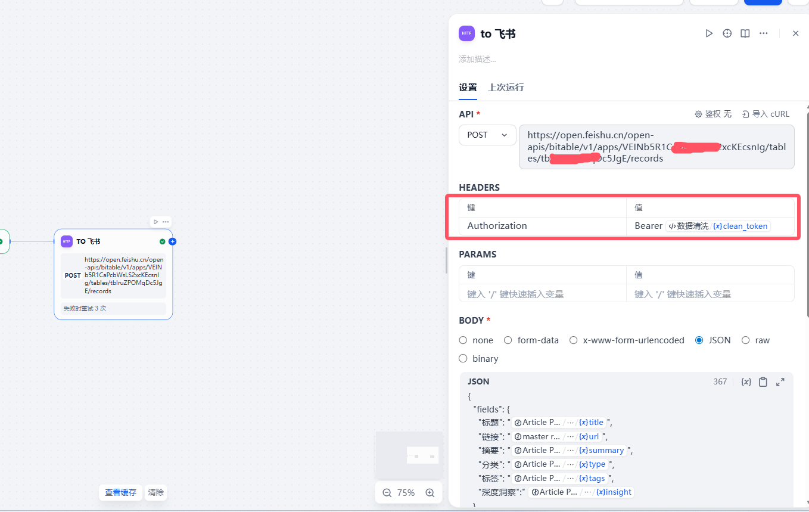This screenshot has height=512, width=809.
Task: Click the canvas minimap thumbnail
Action: pos(409,455)
